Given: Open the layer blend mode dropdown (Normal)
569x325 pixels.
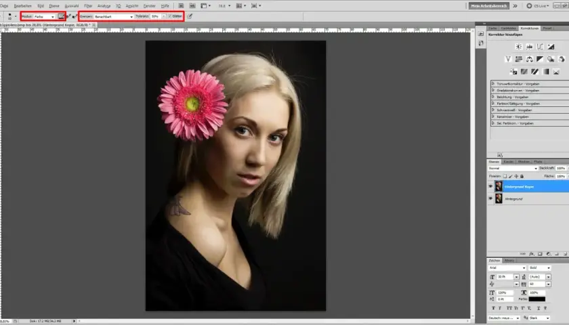Looking at the screenshot, I should point(513,169).
